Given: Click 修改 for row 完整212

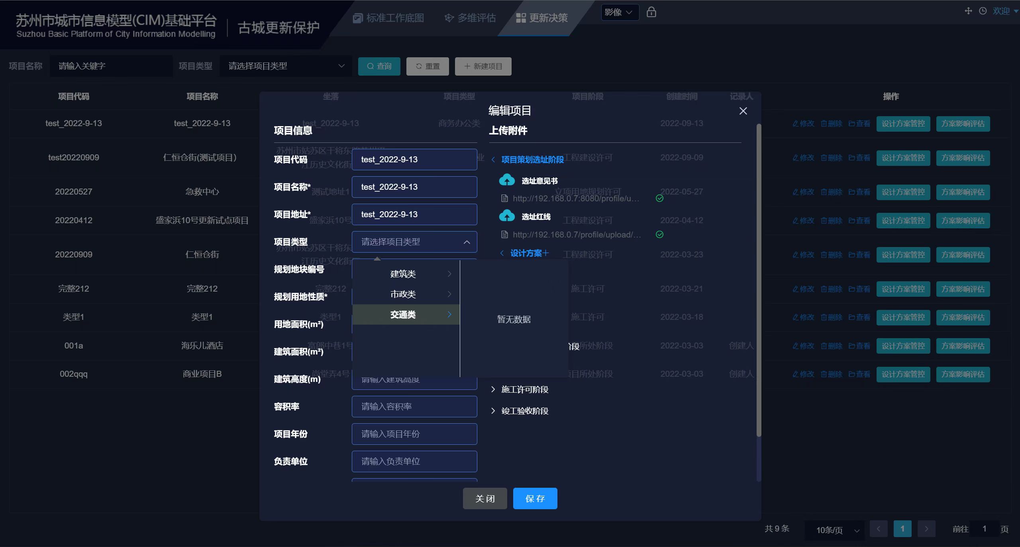Looking at the screenshot, I should pos(803,289).
